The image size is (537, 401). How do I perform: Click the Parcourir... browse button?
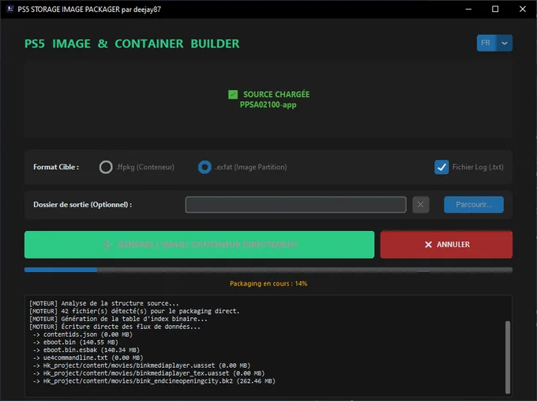coord(474,204)
